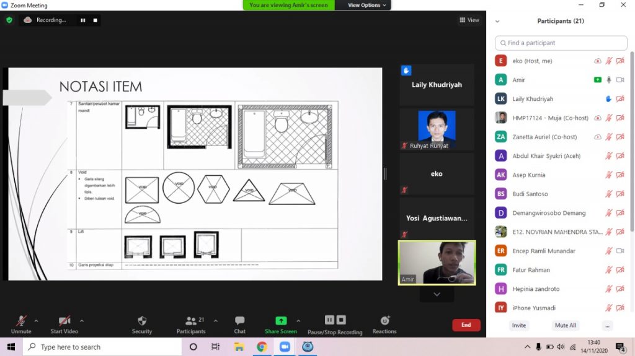635x356 pixels.
Task: Unmute the microphone
Action: pyautogui.click(x=21, y=325)
